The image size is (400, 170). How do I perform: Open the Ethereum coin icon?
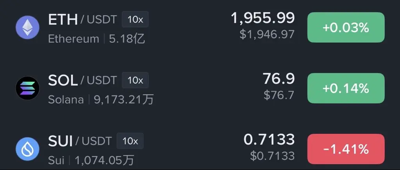[x=28, y=27]
